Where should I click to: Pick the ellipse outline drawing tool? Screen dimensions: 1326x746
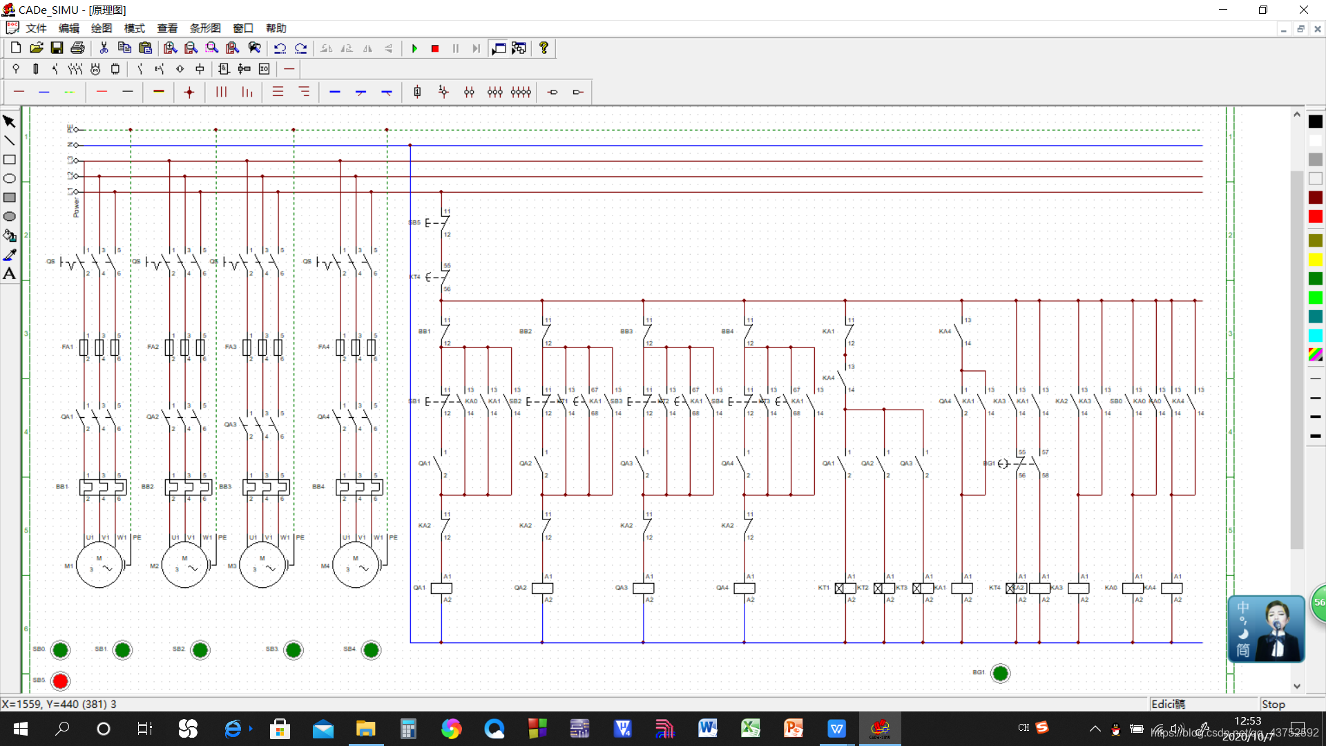pos(10,178)
